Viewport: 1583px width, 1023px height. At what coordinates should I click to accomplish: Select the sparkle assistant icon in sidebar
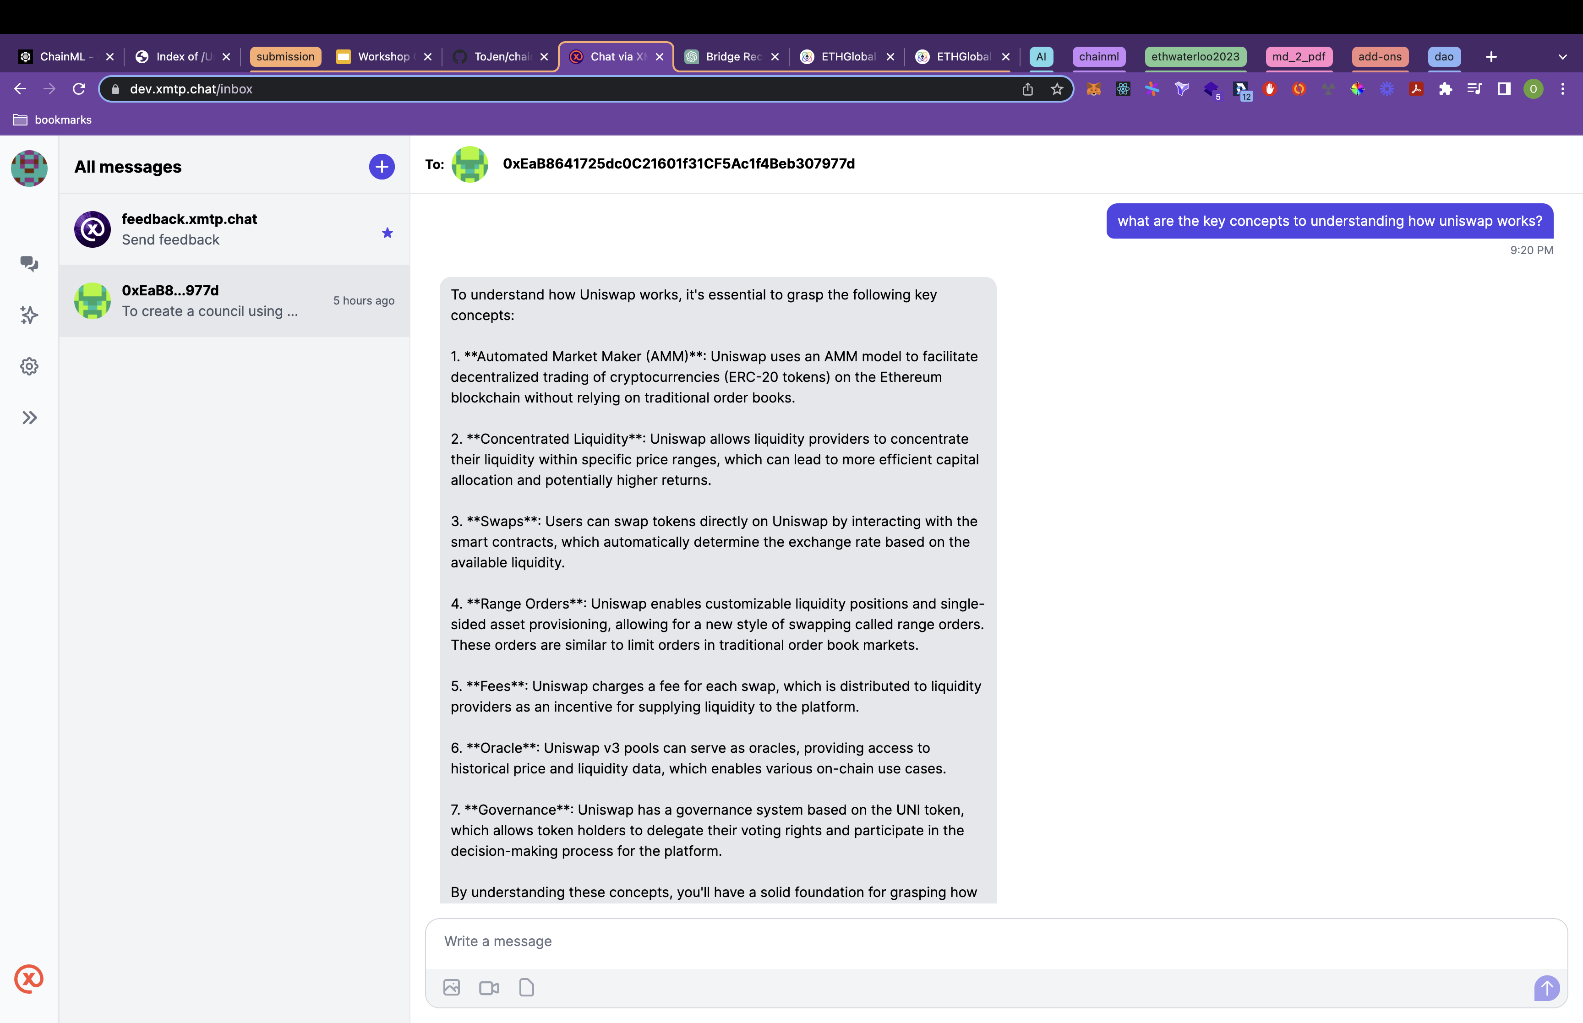pyautogui.click(x=29, y=315)
